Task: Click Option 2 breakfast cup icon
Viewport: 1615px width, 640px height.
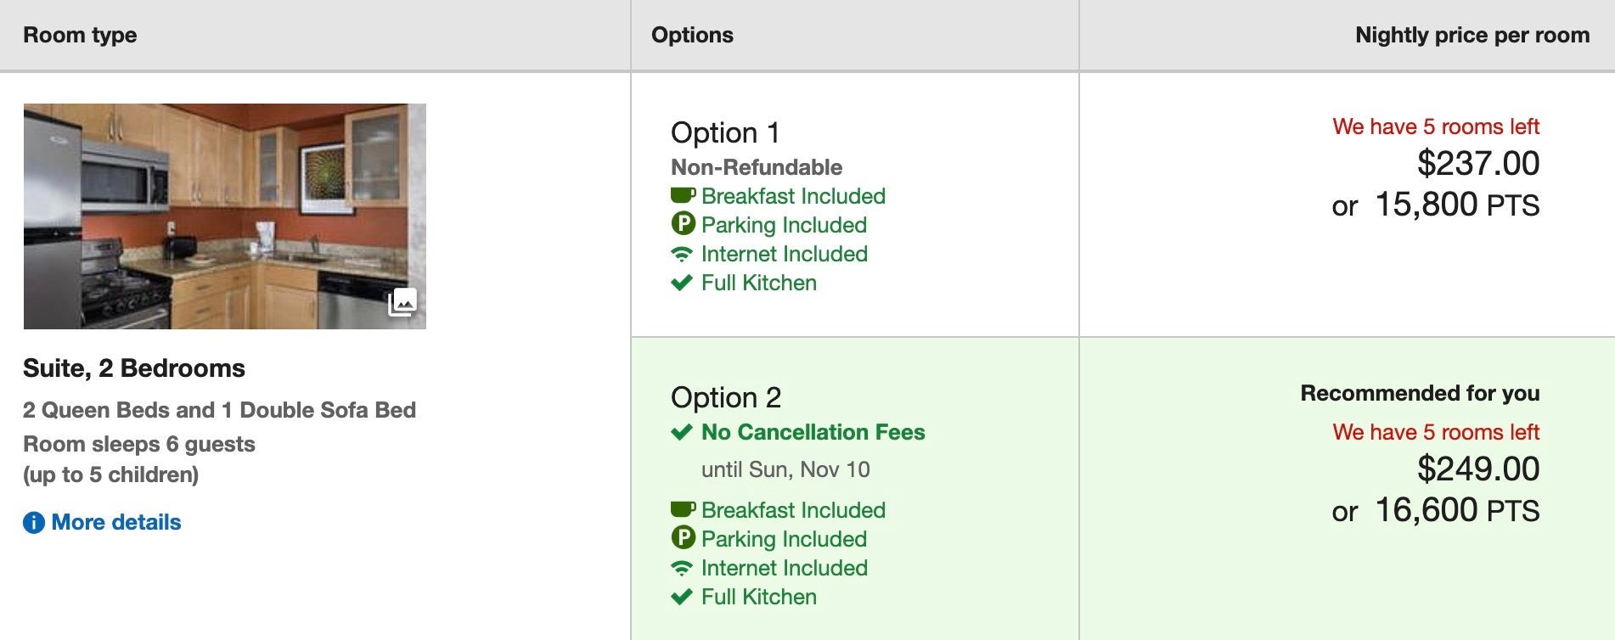Action: click(683, 510)
